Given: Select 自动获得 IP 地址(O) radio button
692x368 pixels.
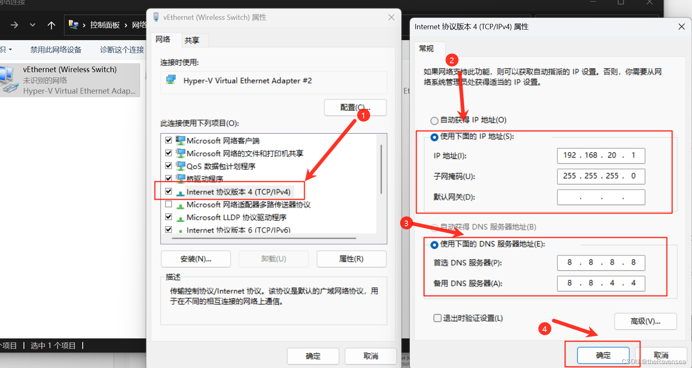Looking at the screenshot, I should [x=434, y=120].
